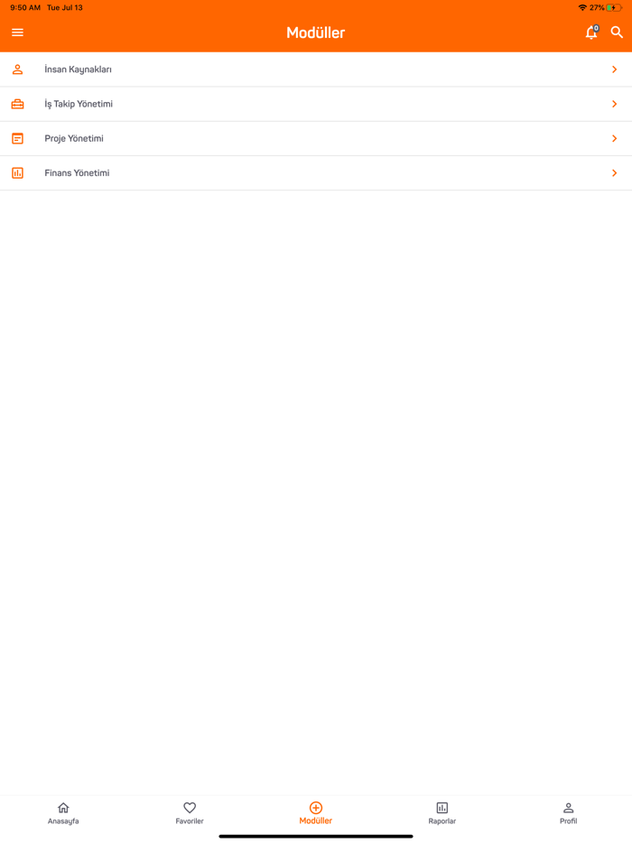The width and height of the screenshot is (632, 843).
Task: Expand Finans Yönetimi using its chevron
Action: point(614,172)
